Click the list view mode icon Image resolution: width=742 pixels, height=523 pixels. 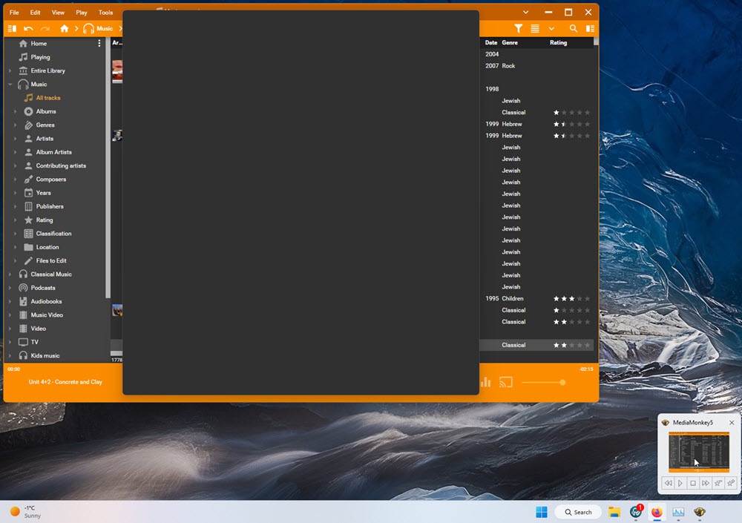535,29
